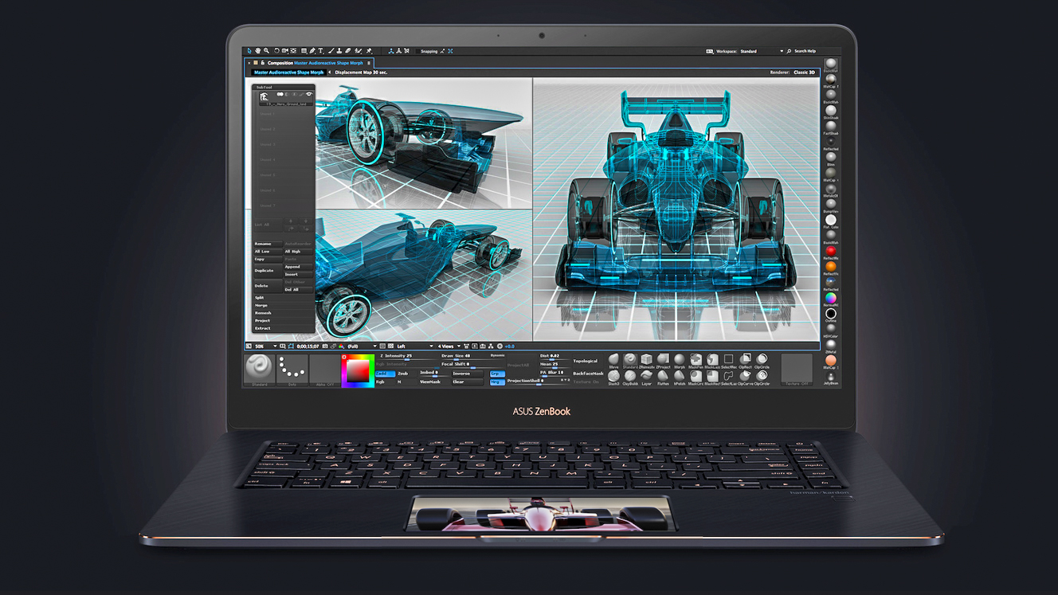1058x595 pixels.
Task: Toggle the Grp mask button
Action: pos(497,374)
